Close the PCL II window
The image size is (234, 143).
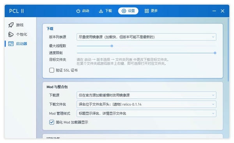[x=223, y=11]
